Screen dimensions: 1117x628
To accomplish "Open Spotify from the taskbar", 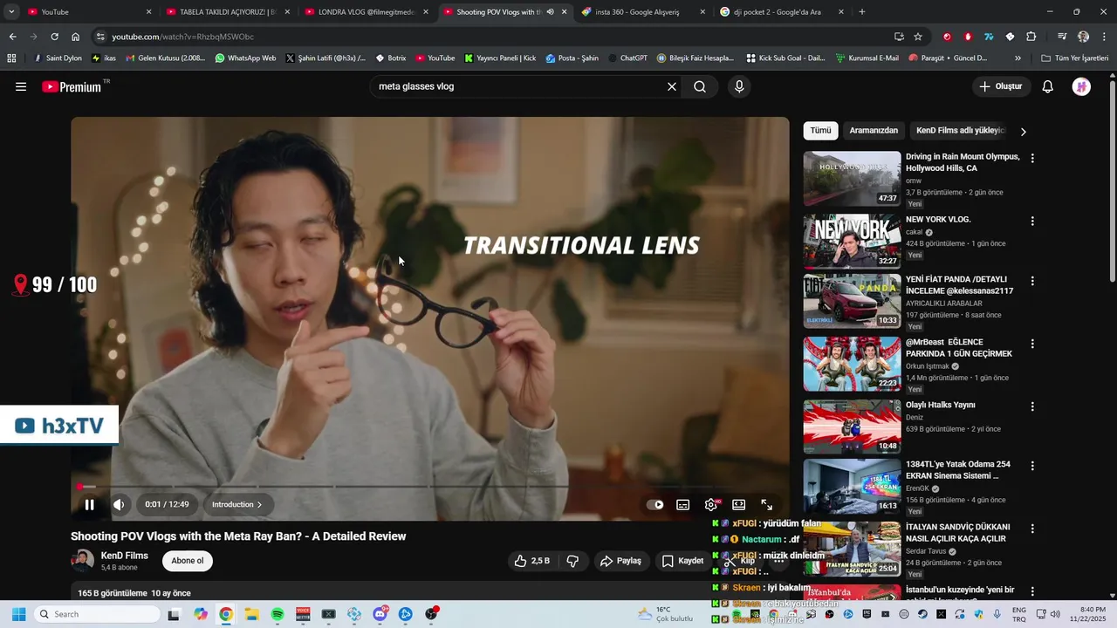I will pyautogui.click(x=277, y=614).
